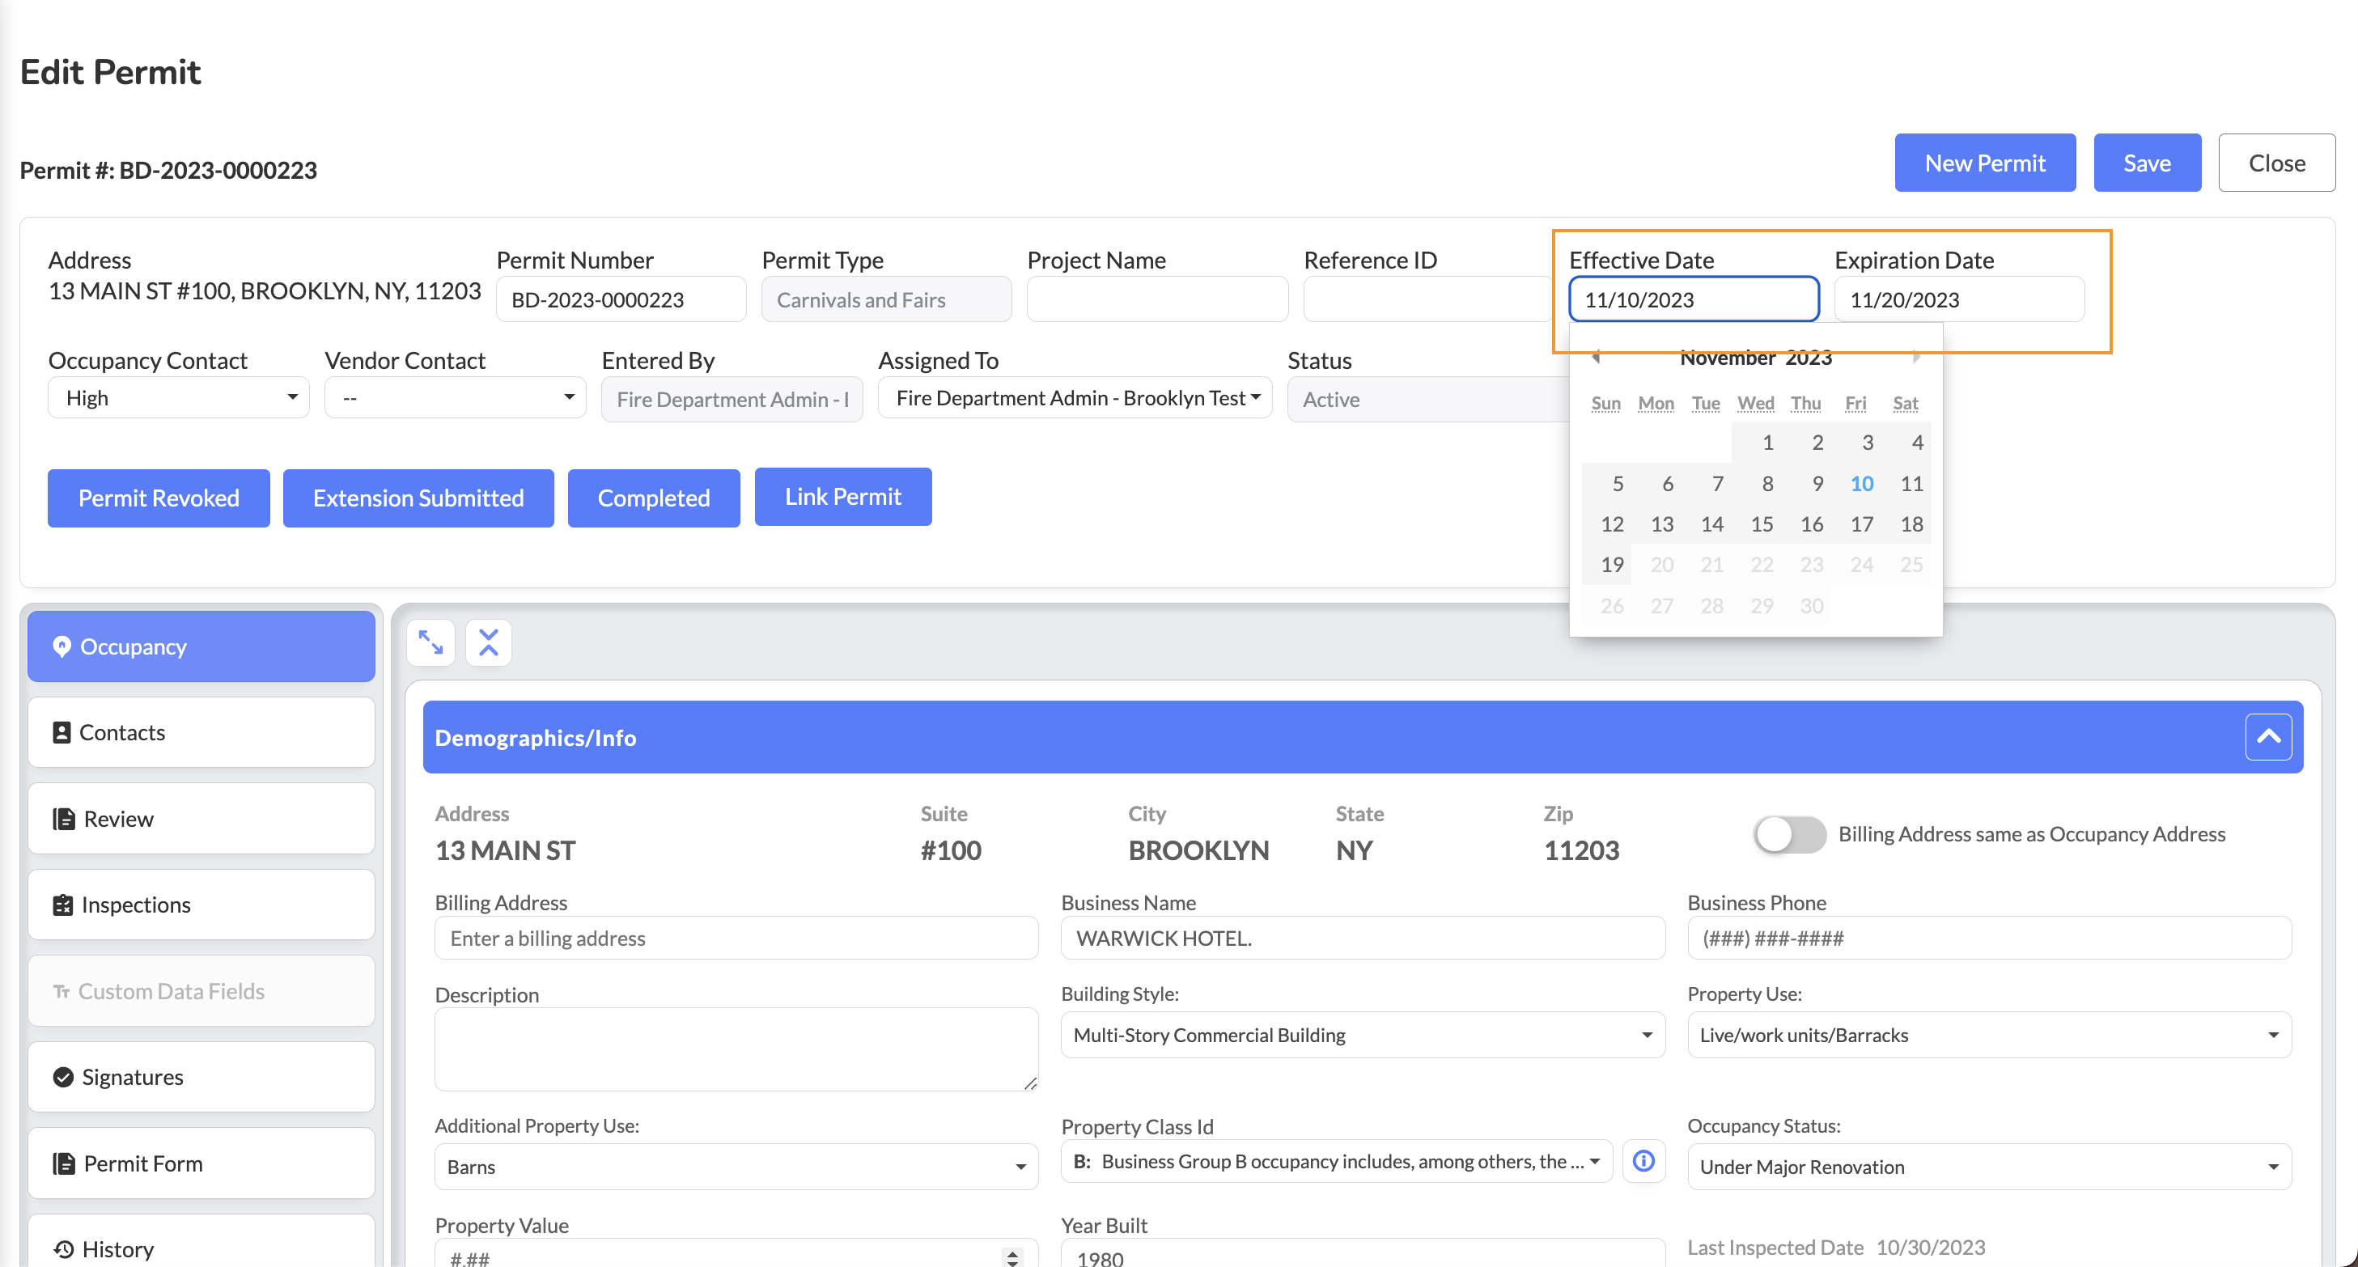This screenshot has width=2358, height=1267.
Task: Select November 15 in the calendar
Action: pos(1761,523)
